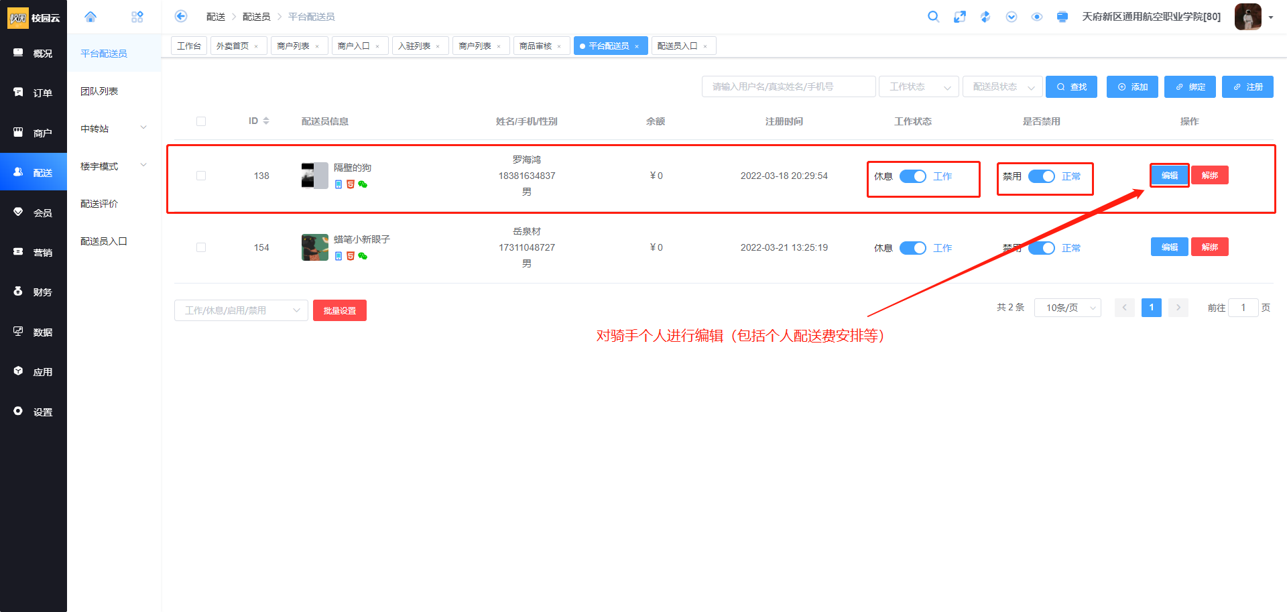The width and height of the screenshot is (1287, 612).
Task: Select 配送员入口 in the submenu
Action: [114, 241]
